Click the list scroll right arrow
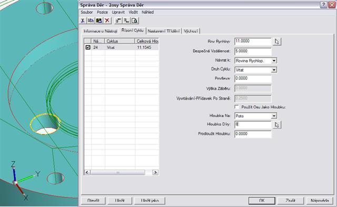Image resolution: width=337 pixels, height=207 pixels. (155, 172)
